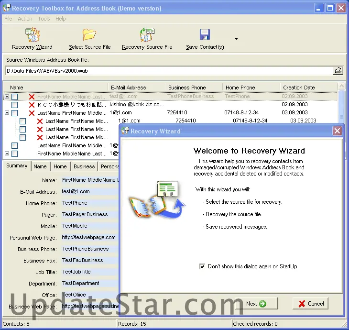349x330 pixels.
Task: Close the Recovery Wizard dialog window
Action: pos(337,131)
